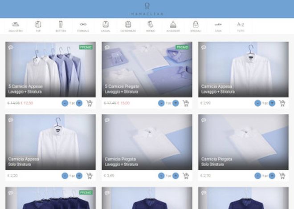The image size is (294, 209).
Task: Open the 5 Camicie Appese product image
Action: coord(51,69)
